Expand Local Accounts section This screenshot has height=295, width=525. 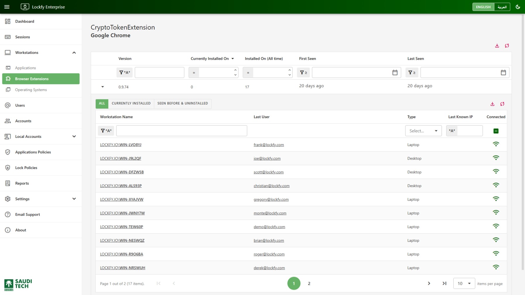(x=74, y=136)
